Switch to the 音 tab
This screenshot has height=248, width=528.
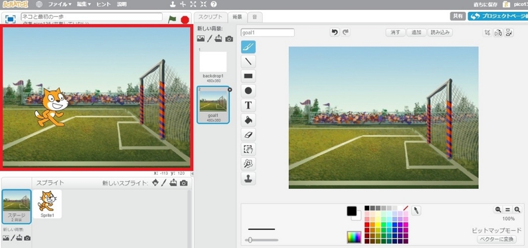(x=255, y=17)
